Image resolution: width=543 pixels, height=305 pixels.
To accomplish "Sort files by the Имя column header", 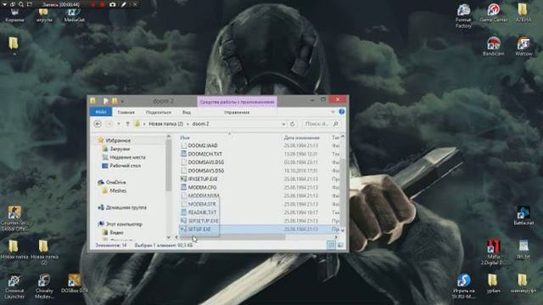I will coord(185,137).
